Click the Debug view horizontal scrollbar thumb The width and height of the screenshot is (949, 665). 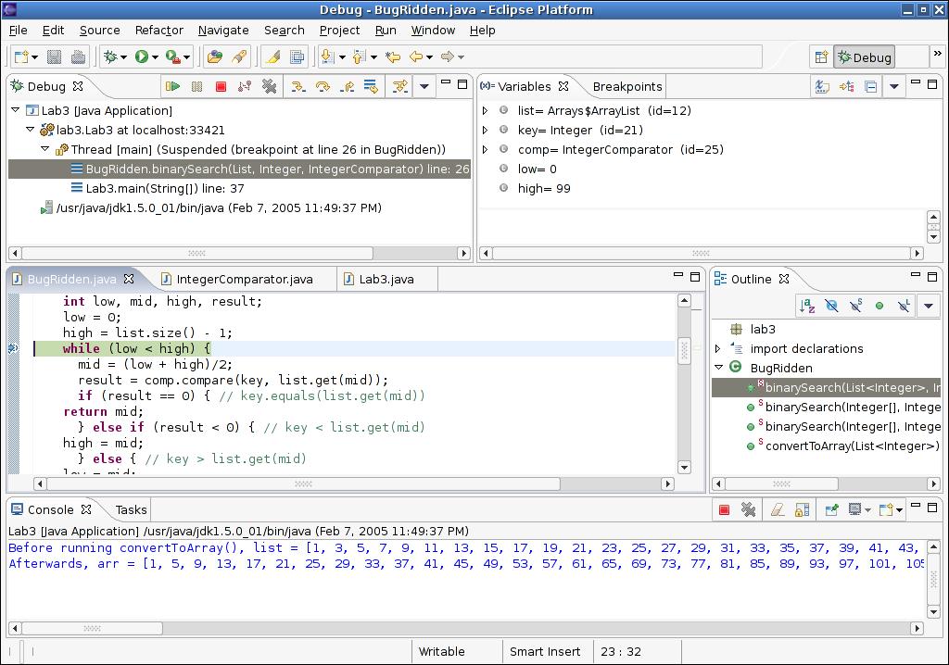pyautogui.click(x=197, y=253)
